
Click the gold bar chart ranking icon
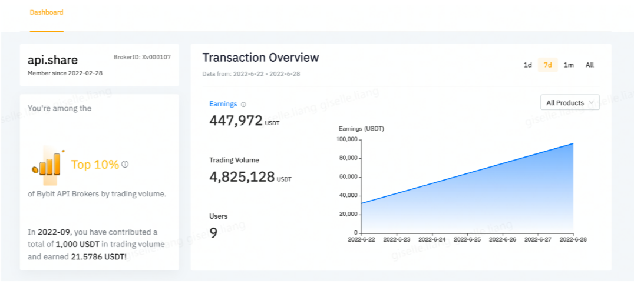pyautogui.click(x=47, y=163)
